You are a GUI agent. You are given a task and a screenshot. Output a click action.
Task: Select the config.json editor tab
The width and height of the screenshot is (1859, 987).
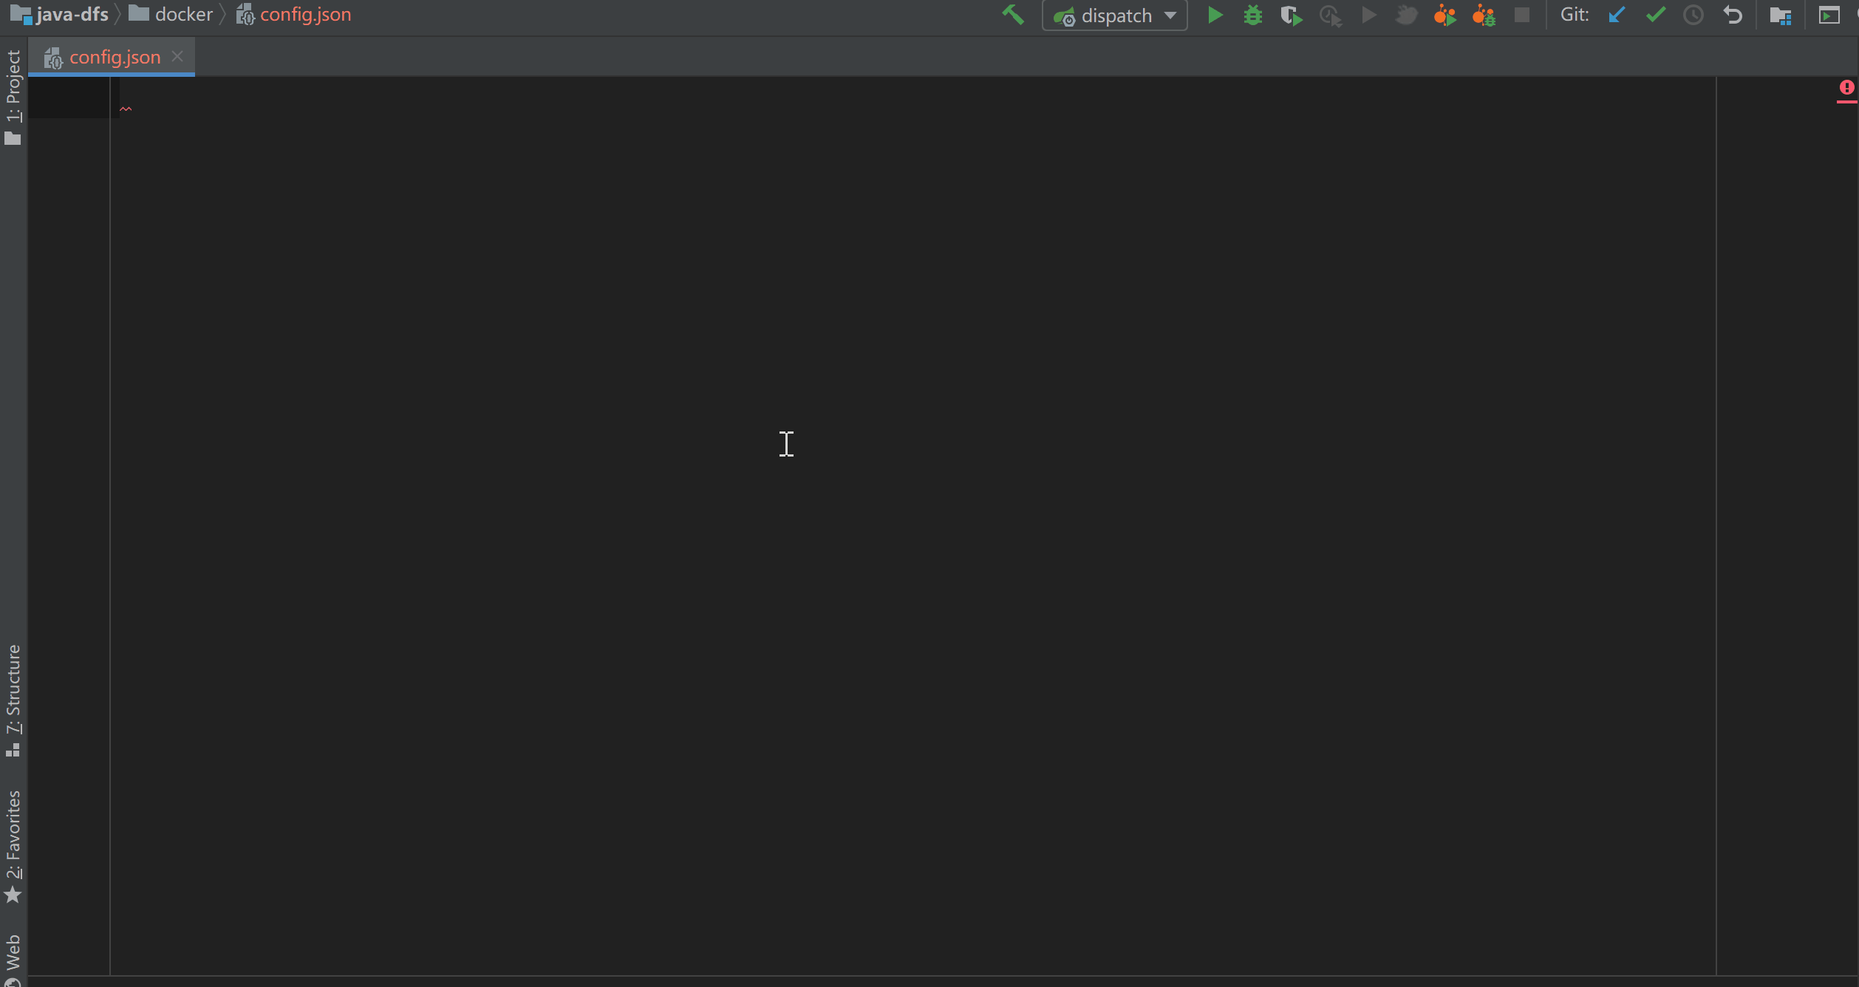[x=114, y=57]
